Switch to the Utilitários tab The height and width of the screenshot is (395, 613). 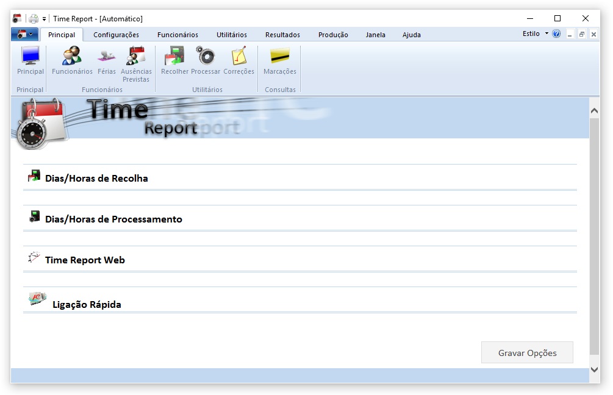point(231,35)
